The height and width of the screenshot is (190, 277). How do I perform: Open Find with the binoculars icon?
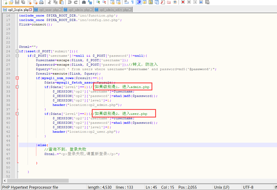tap(84, 2)
